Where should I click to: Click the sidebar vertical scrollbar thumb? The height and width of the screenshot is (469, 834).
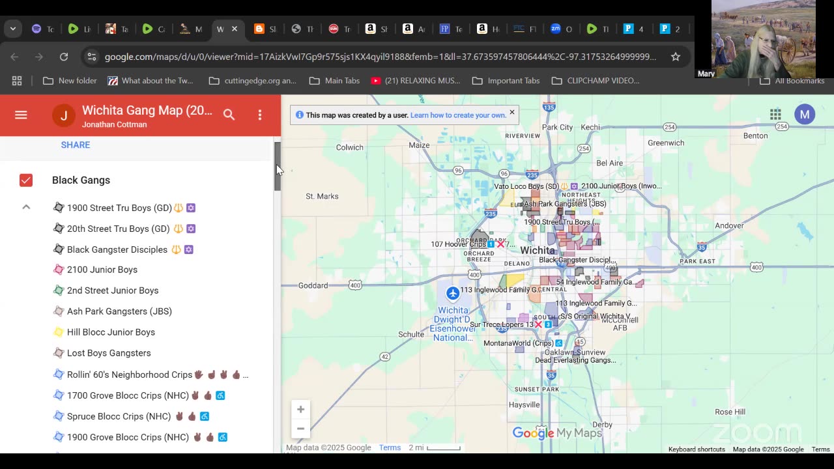tap(277, 166)
